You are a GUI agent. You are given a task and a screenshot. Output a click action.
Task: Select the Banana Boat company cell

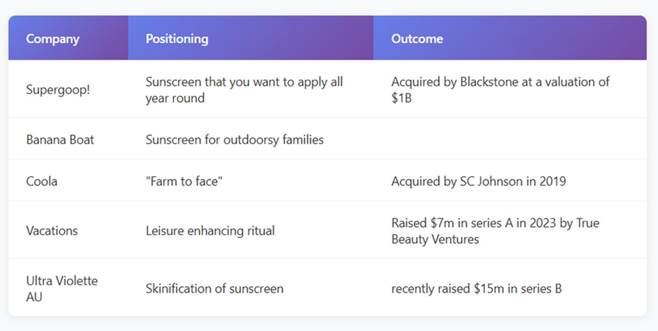point(60,140)
